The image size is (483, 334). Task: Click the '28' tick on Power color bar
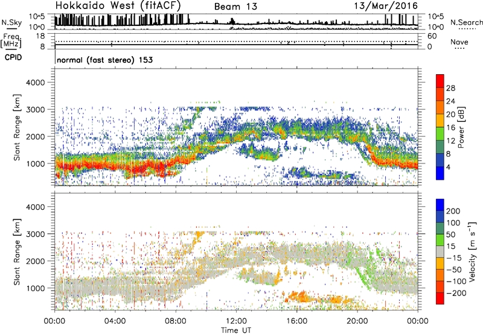point(450,88)
